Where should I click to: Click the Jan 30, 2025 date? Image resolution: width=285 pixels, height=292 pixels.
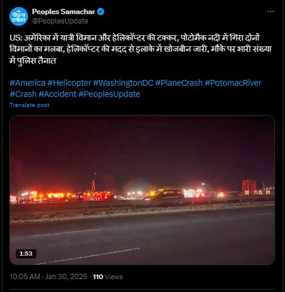pos(66,277)
